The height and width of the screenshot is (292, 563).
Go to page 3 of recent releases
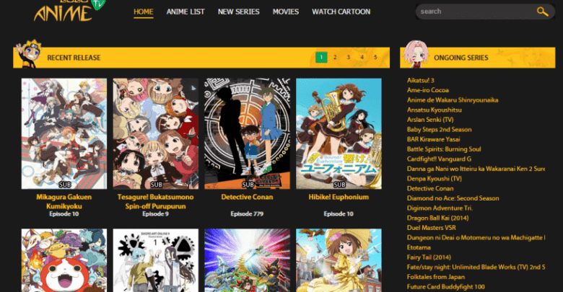pyautogui.click(x=349, y=57)
